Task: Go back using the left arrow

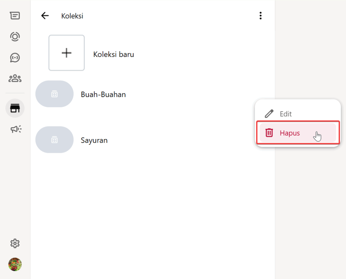Action: [45, 16]
